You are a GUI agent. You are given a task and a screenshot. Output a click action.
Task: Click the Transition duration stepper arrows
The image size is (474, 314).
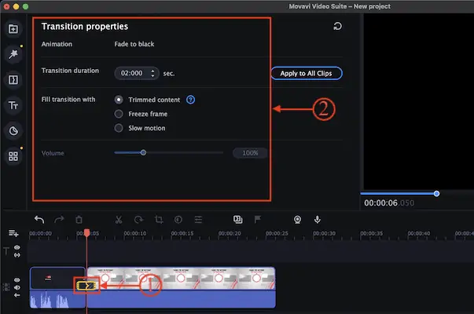[x=152, y=73]
